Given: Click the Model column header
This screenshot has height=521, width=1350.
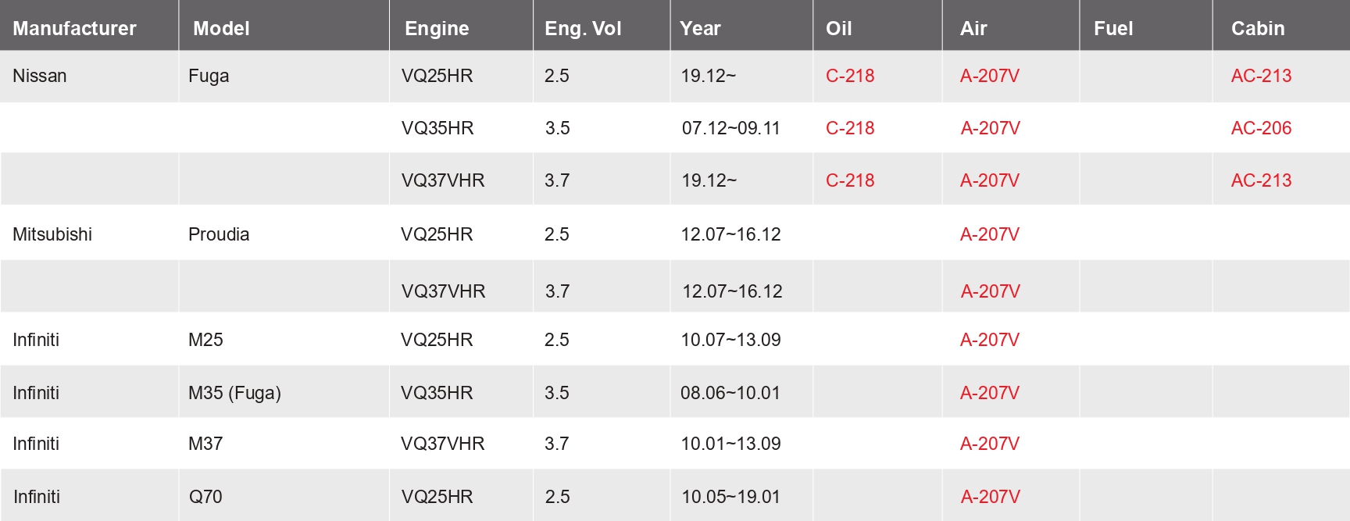Looking at the screenshot, I should [221, 29].
